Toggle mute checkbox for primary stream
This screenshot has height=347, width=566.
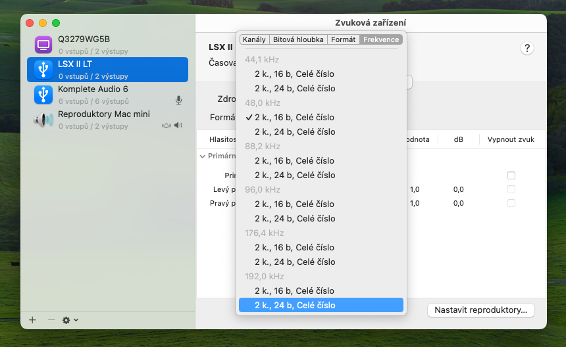click(511, 175)
